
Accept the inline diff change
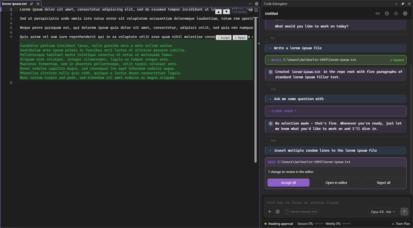tap(224, 38)
